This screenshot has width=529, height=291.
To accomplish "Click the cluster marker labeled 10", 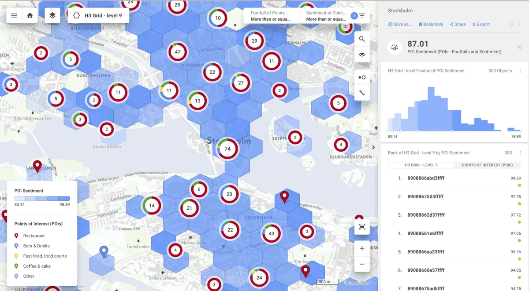I will coord(218,18).
